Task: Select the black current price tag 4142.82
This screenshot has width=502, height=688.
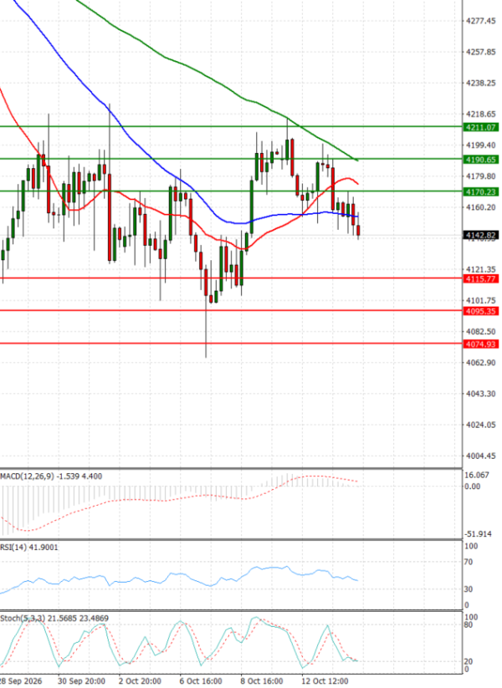Action: (481, 236)
